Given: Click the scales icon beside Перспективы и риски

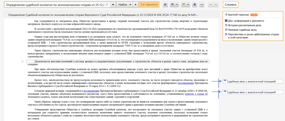Looking at the screenshot, I should pos(226,34).
